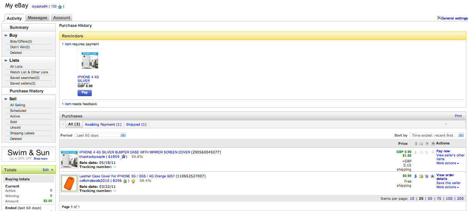Click the '1 item' needs feedback link

pyautogui.click(x=66, y=104)
